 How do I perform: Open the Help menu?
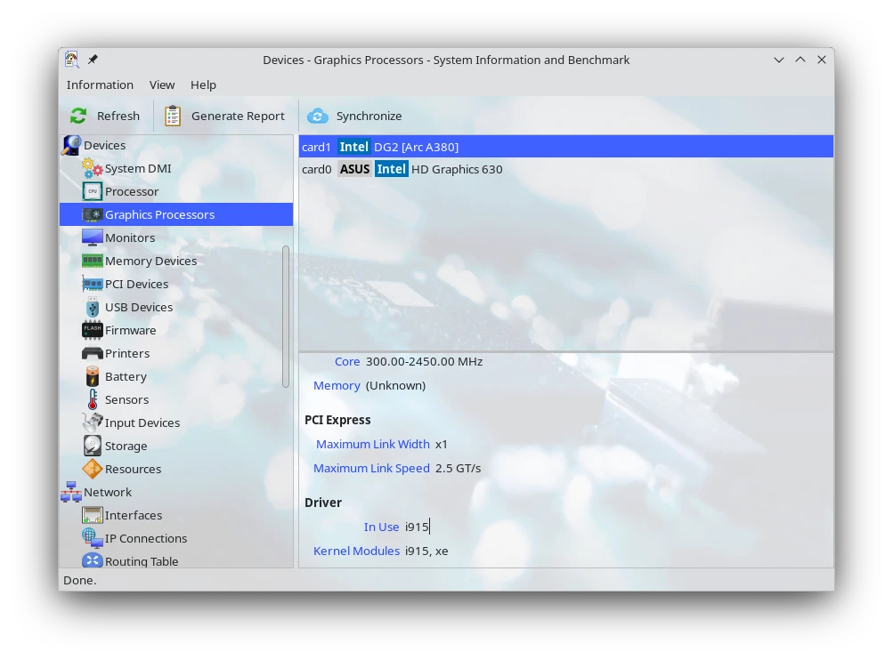point(203,85)
